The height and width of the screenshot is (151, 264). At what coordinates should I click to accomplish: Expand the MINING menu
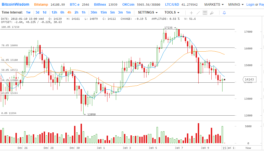[x=236, y=5]
